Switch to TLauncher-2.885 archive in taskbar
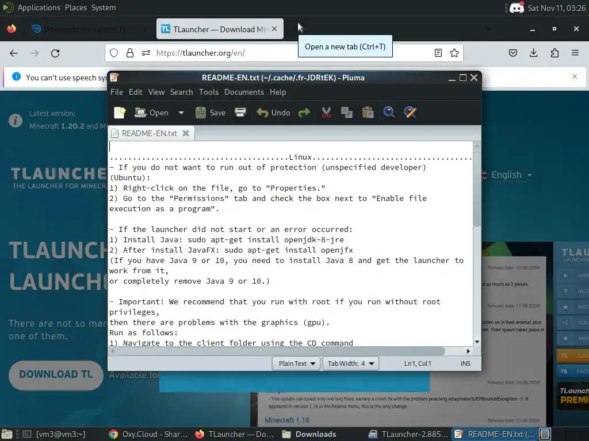589x441 pixels. (408, 434)
